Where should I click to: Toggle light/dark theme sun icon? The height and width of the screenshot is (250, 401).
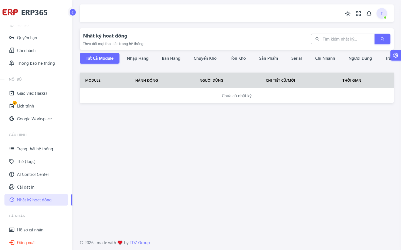tap(348, 14)
